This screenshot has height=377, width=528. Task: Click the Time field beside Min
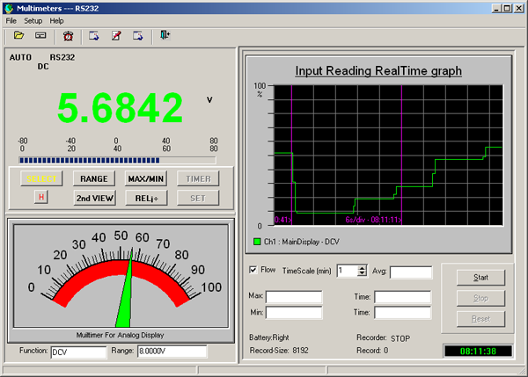402,313
